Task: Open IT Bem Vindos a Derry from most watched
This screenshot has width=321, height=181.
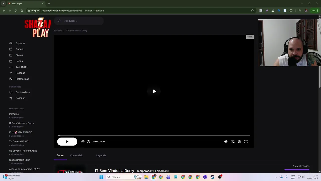Action: [x=21, y=123]
